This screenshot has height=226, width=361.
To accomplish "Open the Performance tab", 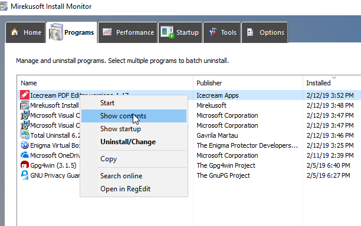I will coord(128,32).
